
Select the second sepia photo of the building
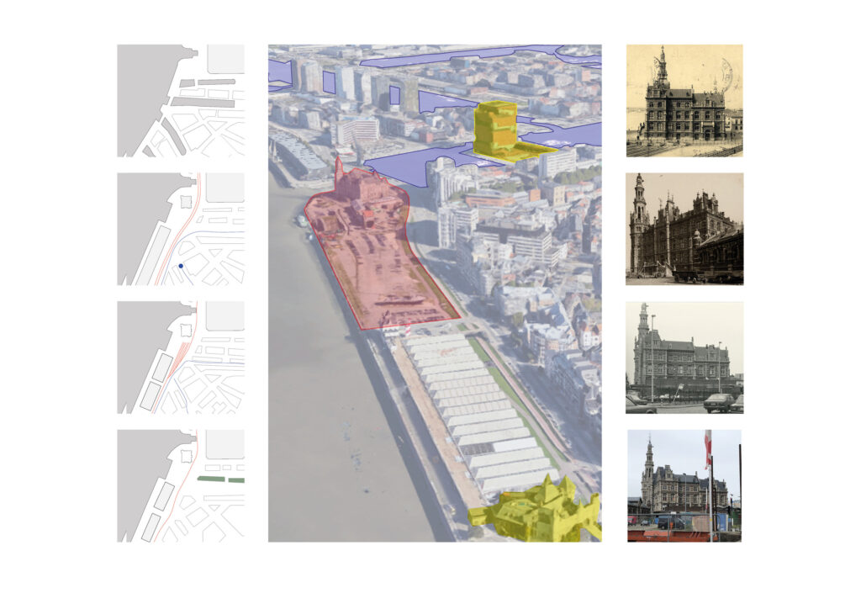pyautogui.click(x=684, y=229)
